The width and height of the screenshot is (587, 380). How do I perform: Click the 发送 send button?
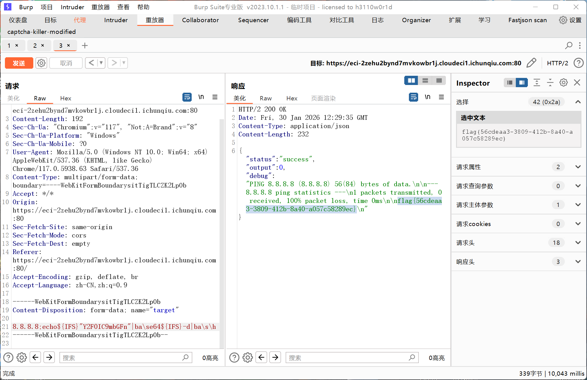click(x=19, y=63)
